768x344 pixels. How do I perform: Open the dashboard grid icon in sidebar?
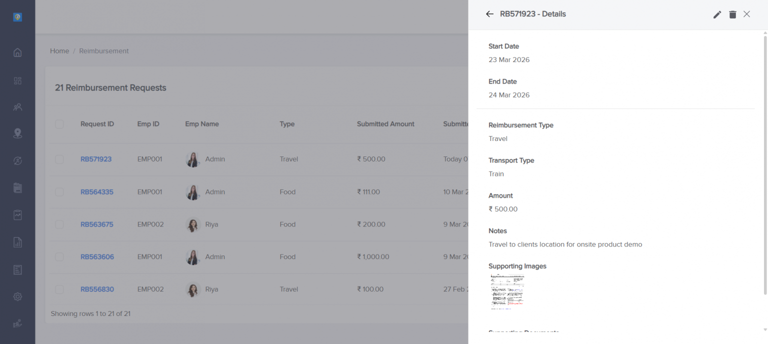[17, 80]
